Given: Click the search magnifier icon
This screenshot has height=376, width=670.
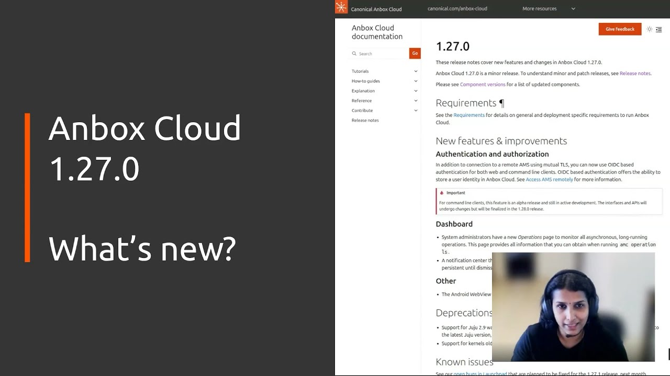Looking at the screenshot, I should [x=354, y=53].
